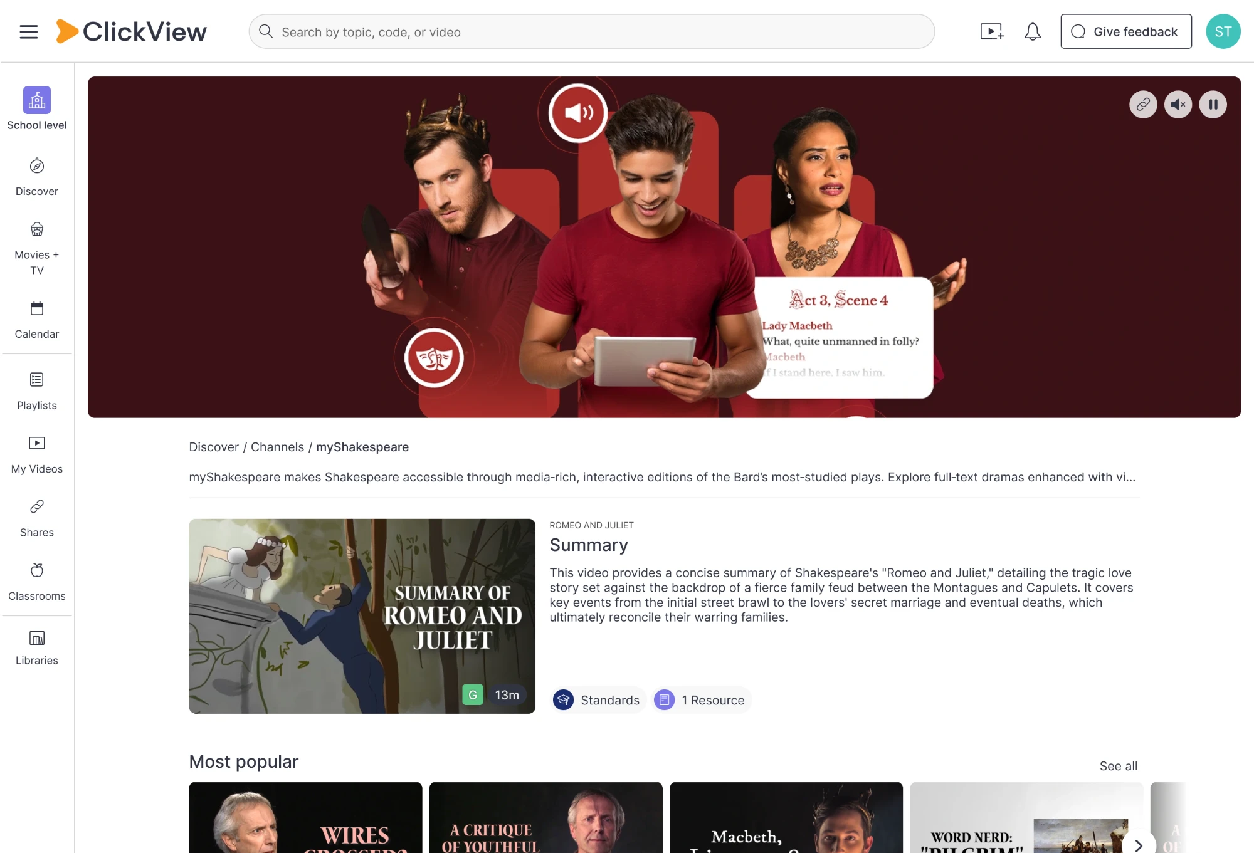Click the Give feedback button
The image size is (1254, 853).
click(1126, 32)
